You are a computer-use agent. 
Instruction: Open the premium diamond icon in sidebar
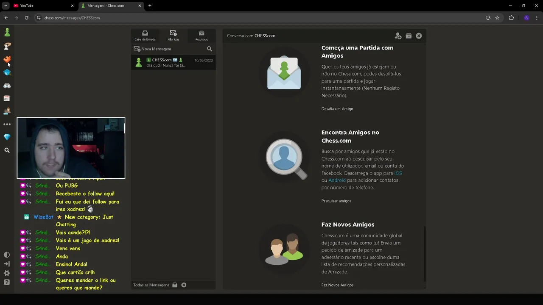pyautogui.click(x=7, y=137)
